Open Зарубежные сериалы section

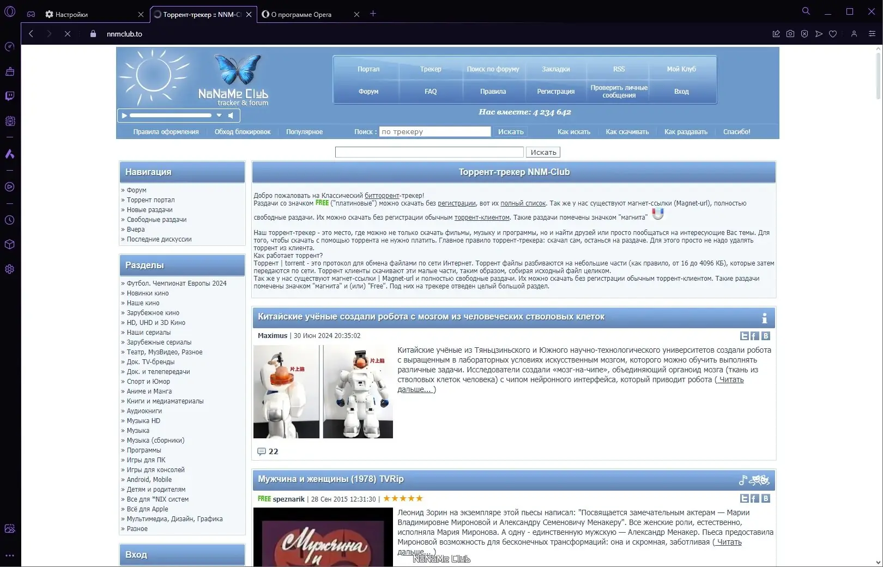tap(159, 342)
